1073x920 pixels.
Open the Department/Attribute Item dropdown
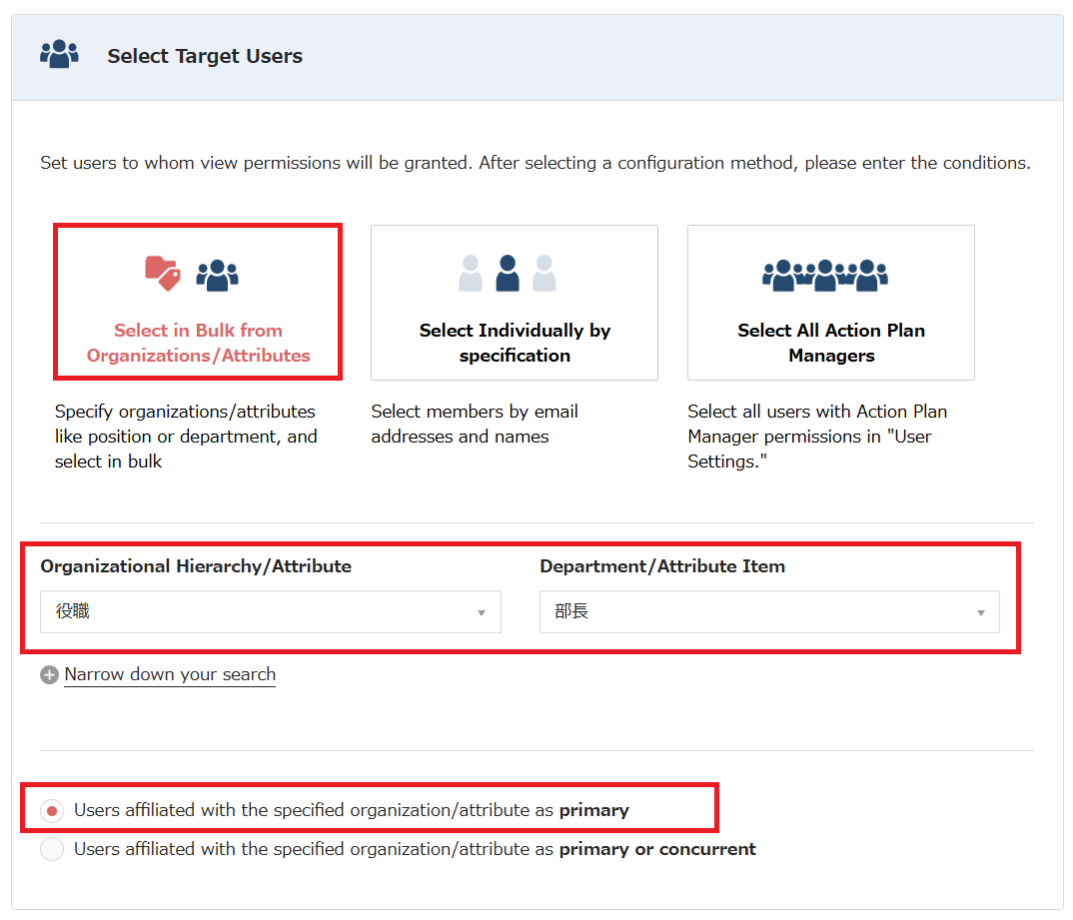pyautogui.click(x=769, y=611)
